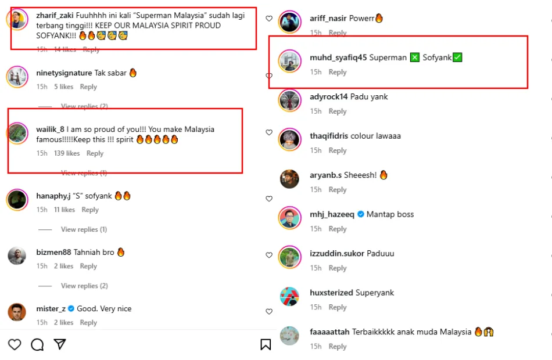The width and height of the screenshot is (552, 360).
Task: Reply to thaqifidris's "colour lawaaa" comment
Action: pos(338,150)
